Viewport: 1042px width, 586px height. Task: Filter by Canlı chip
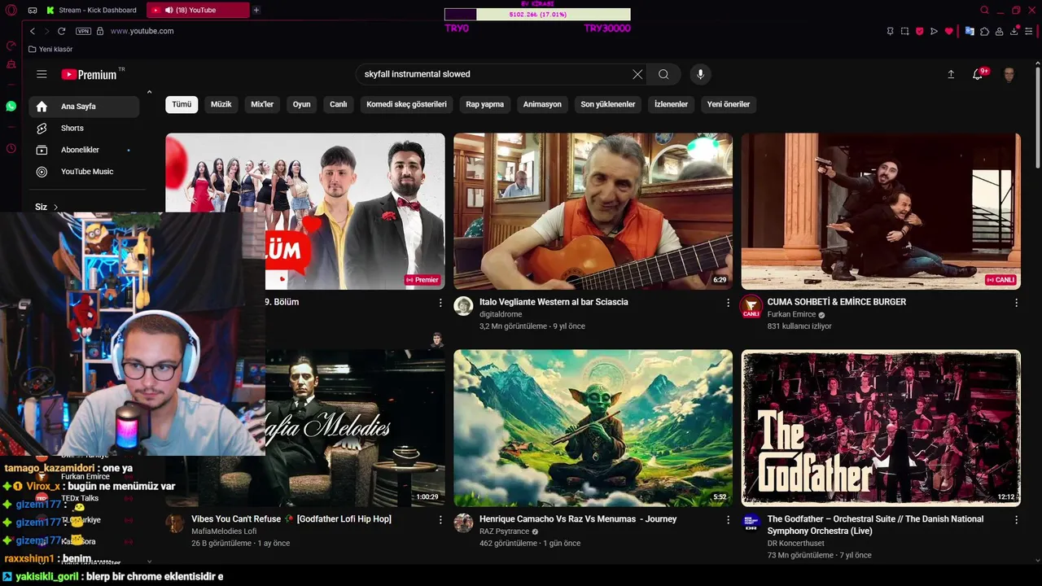339,104
